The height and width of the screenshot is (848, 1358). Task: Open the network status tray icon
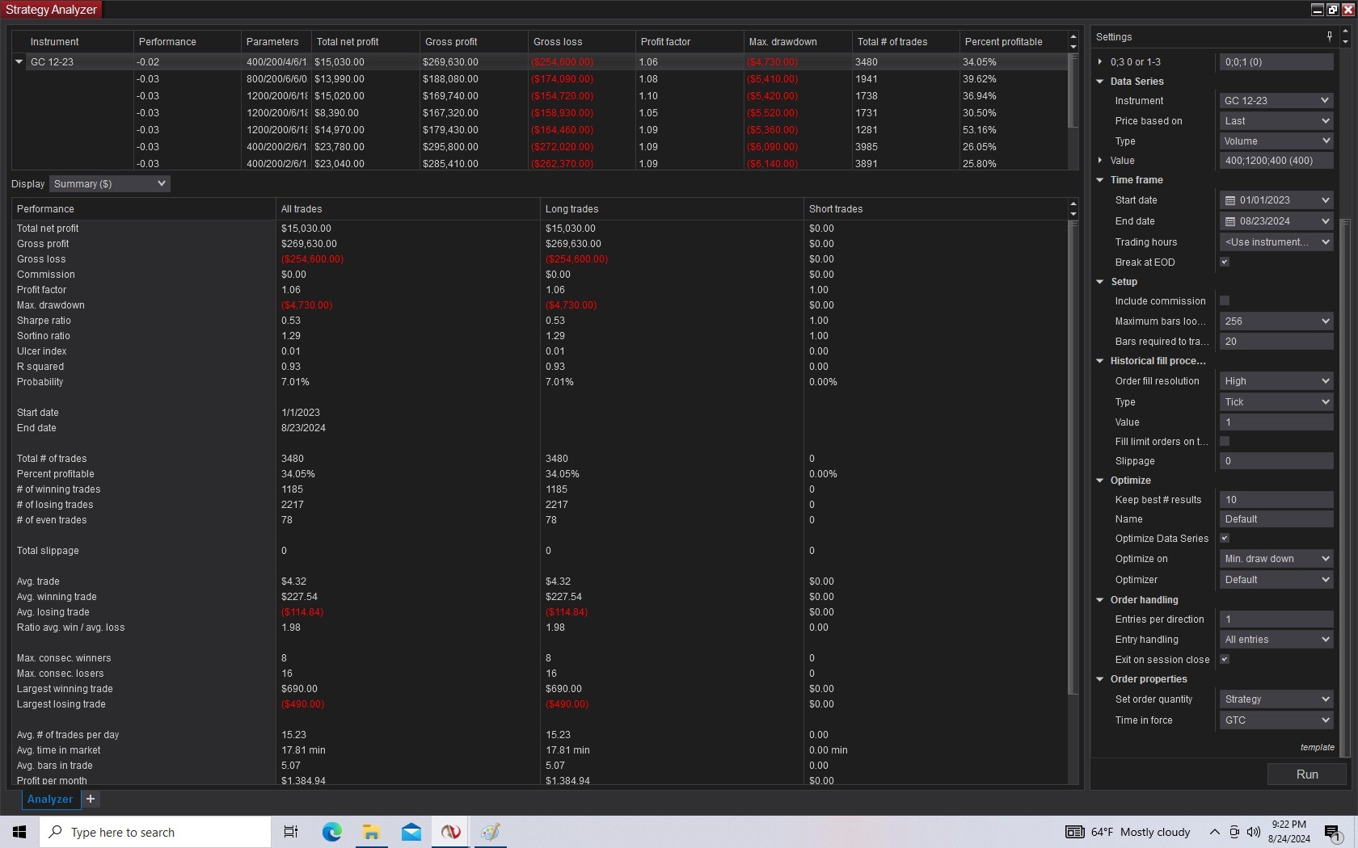coord(1234,832)
